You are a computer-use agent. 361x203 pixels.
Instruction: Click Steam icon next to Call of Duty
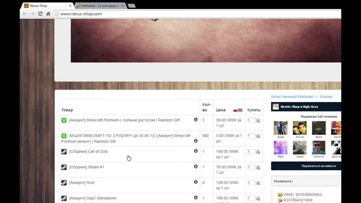pos(64,152)
